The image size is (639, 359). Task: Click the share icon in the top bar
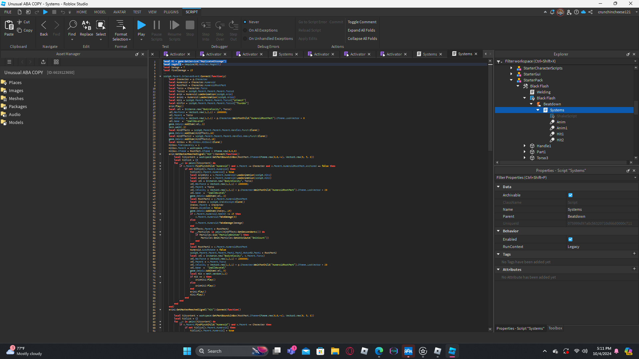590,12
